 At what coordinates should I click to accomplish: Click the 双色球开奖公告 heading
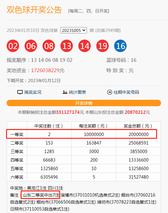(x=34, y=10)
